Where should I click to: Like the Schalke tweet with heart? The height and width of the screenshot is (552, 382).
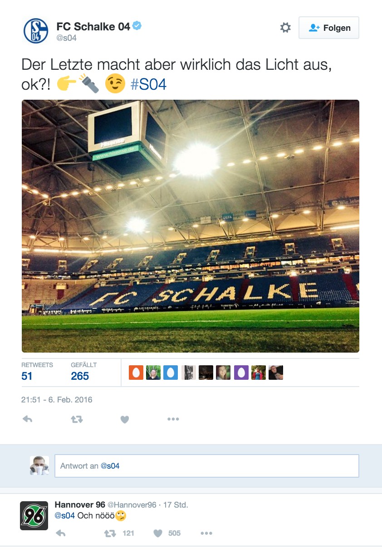[x=125, y=420]
